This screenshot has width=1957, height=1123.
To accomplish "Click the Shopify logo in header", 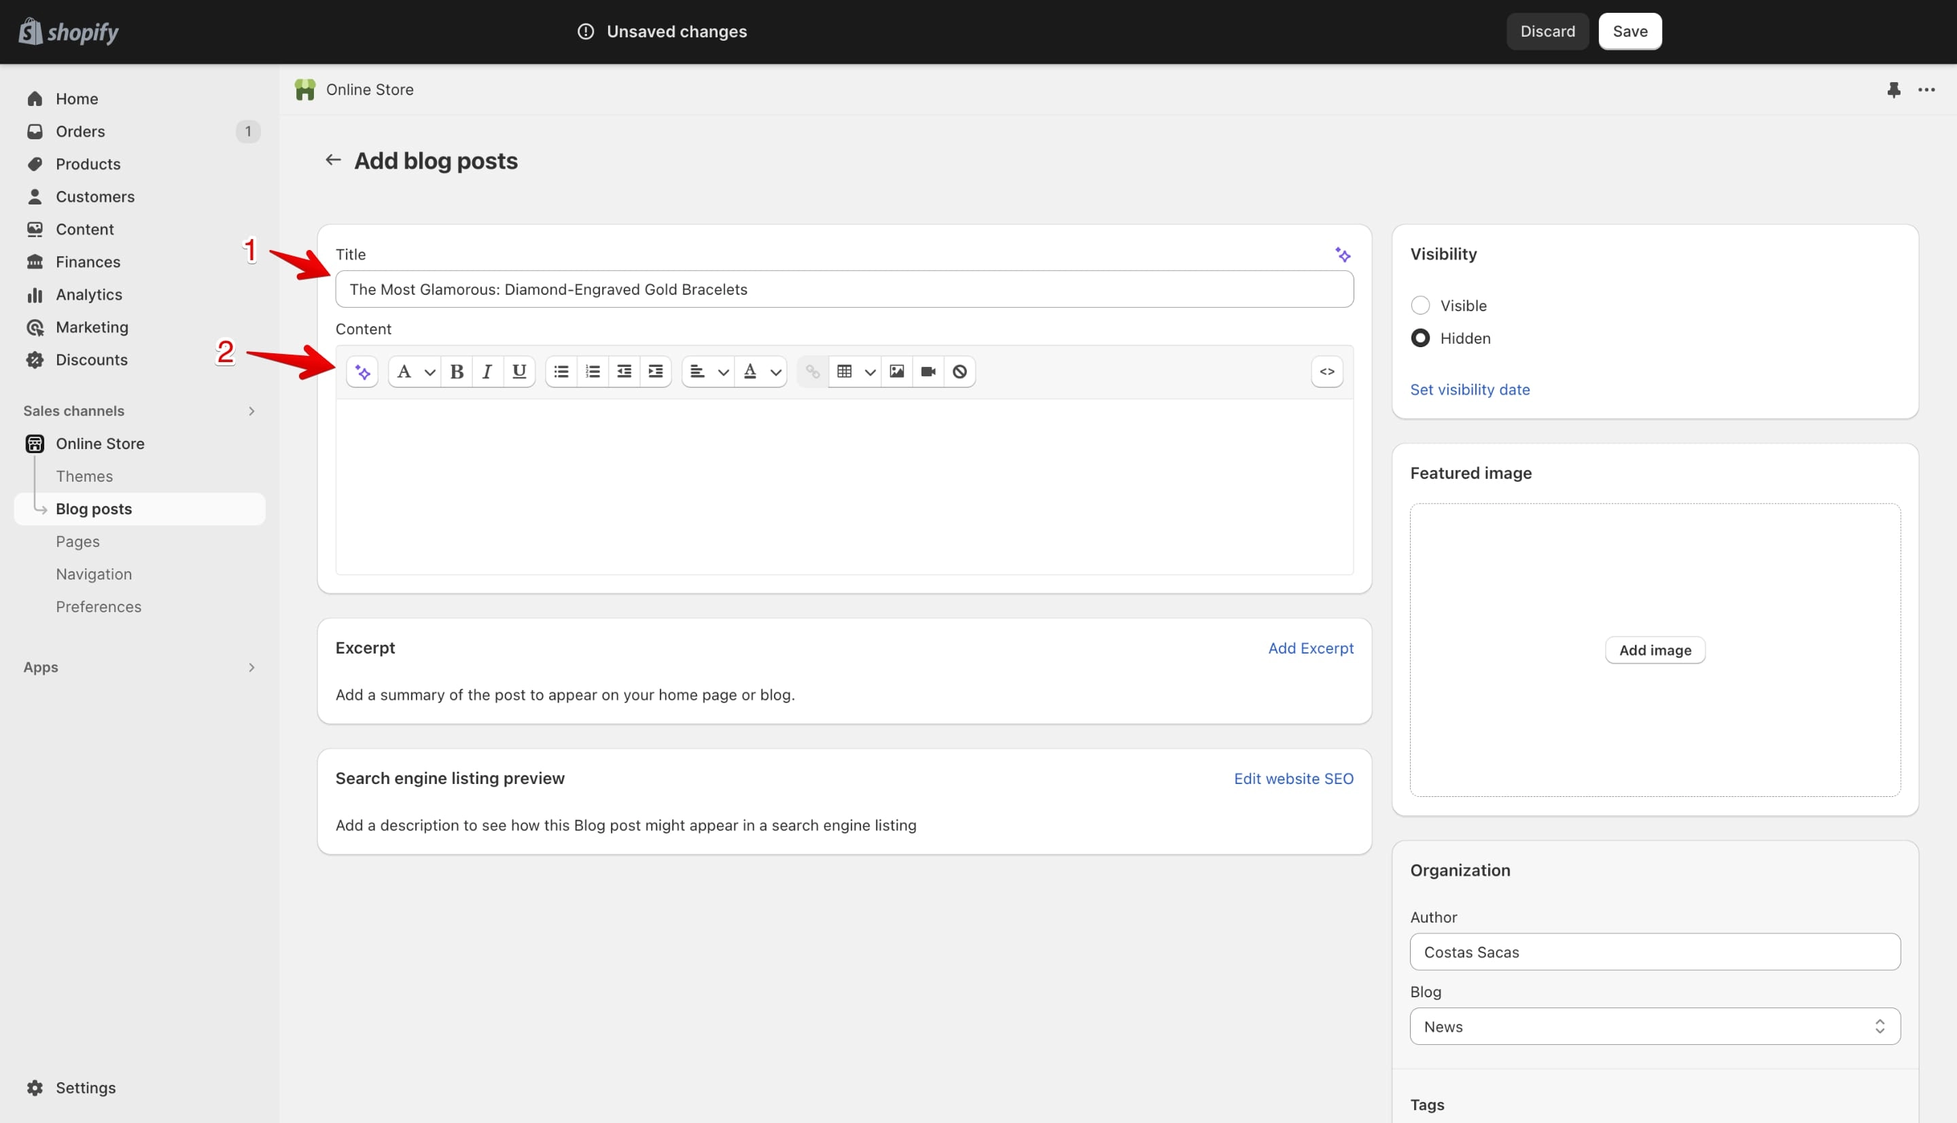I will 69,32.
